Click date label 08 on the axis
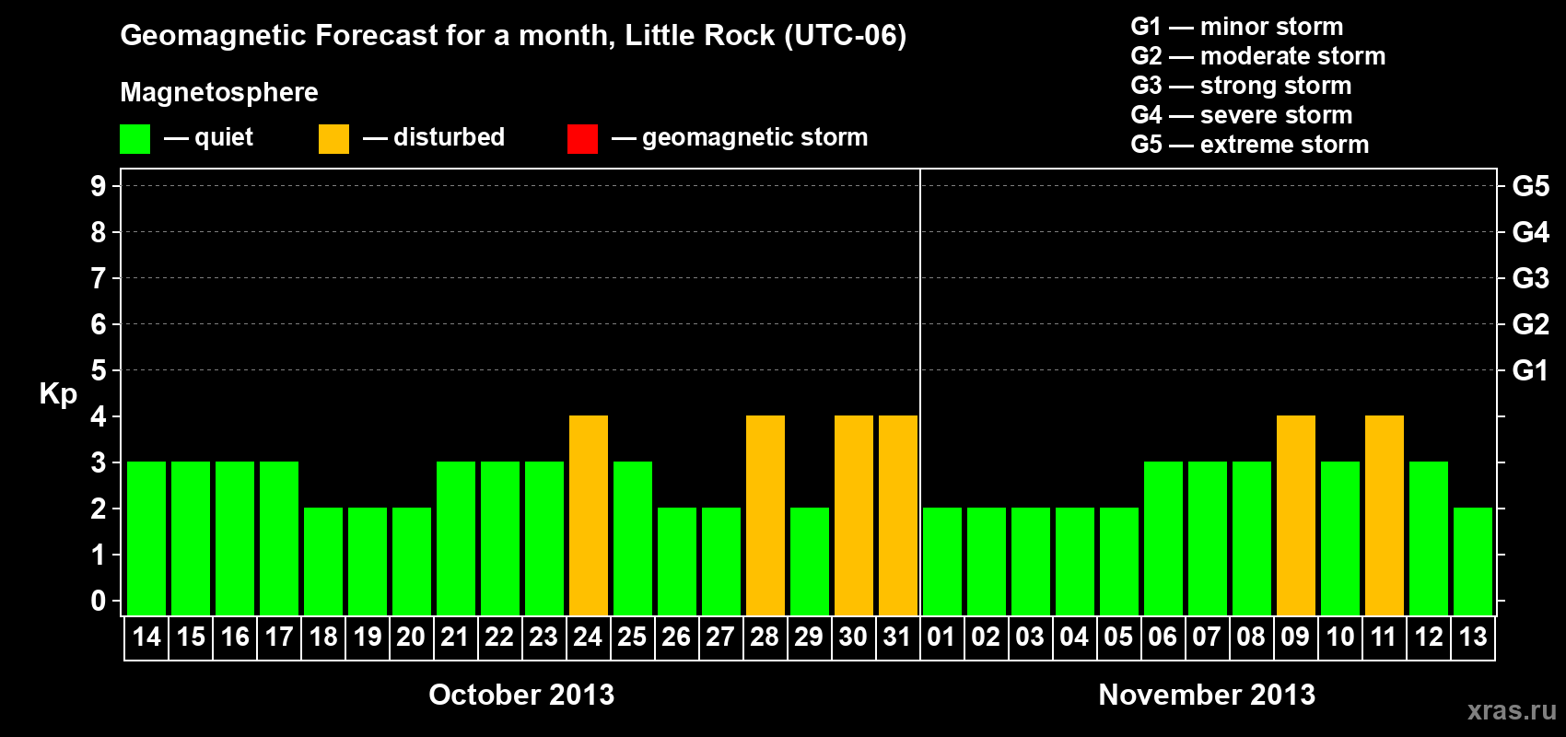Viewport: 1566px width, 737px height. pos(1251,637)
